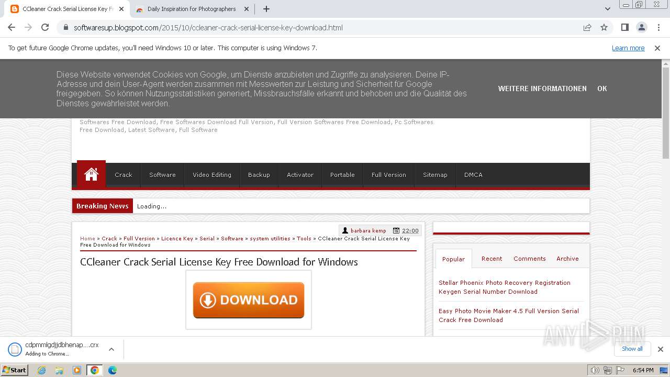This screenshot has height=377, width=670.
Task: Open the Start menu
Action: click(15, 370)
